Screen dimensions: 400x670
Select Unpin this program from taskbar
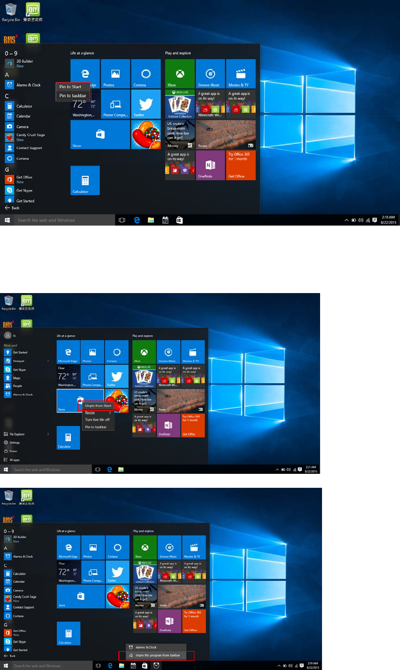[156, 656]
